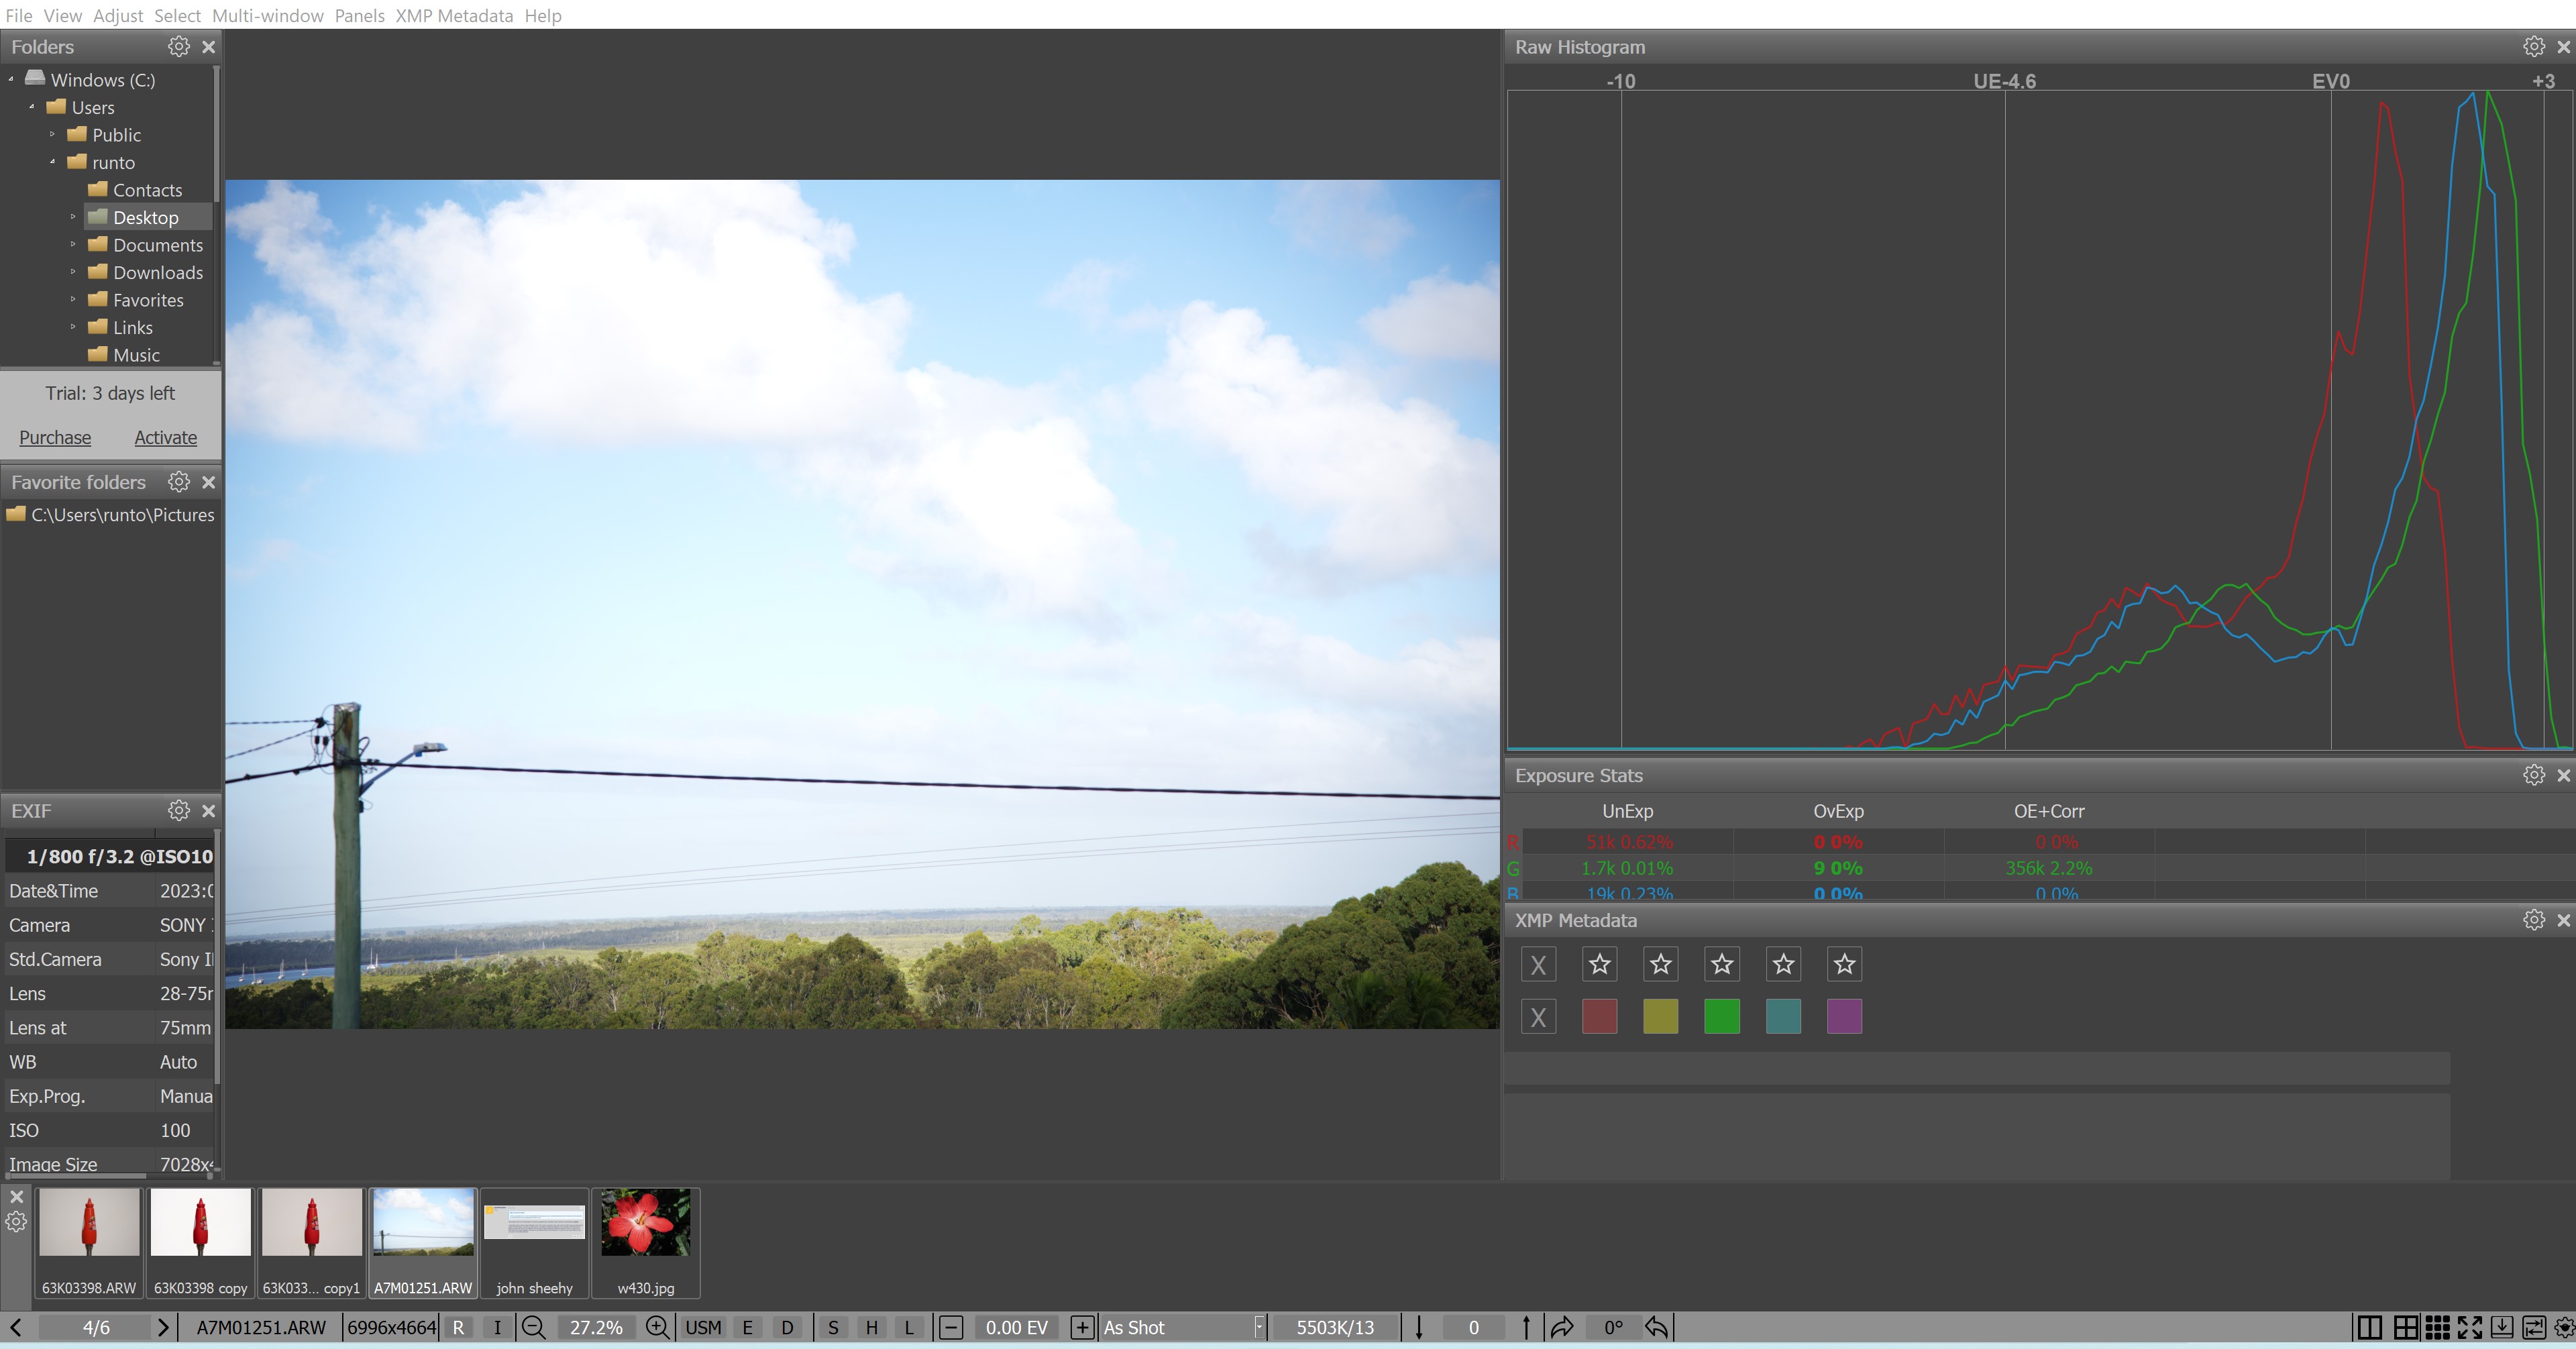Open two-pane side-by-side view icon
This screenshot has height=1349, width=2576.
click(2369, 1327)
